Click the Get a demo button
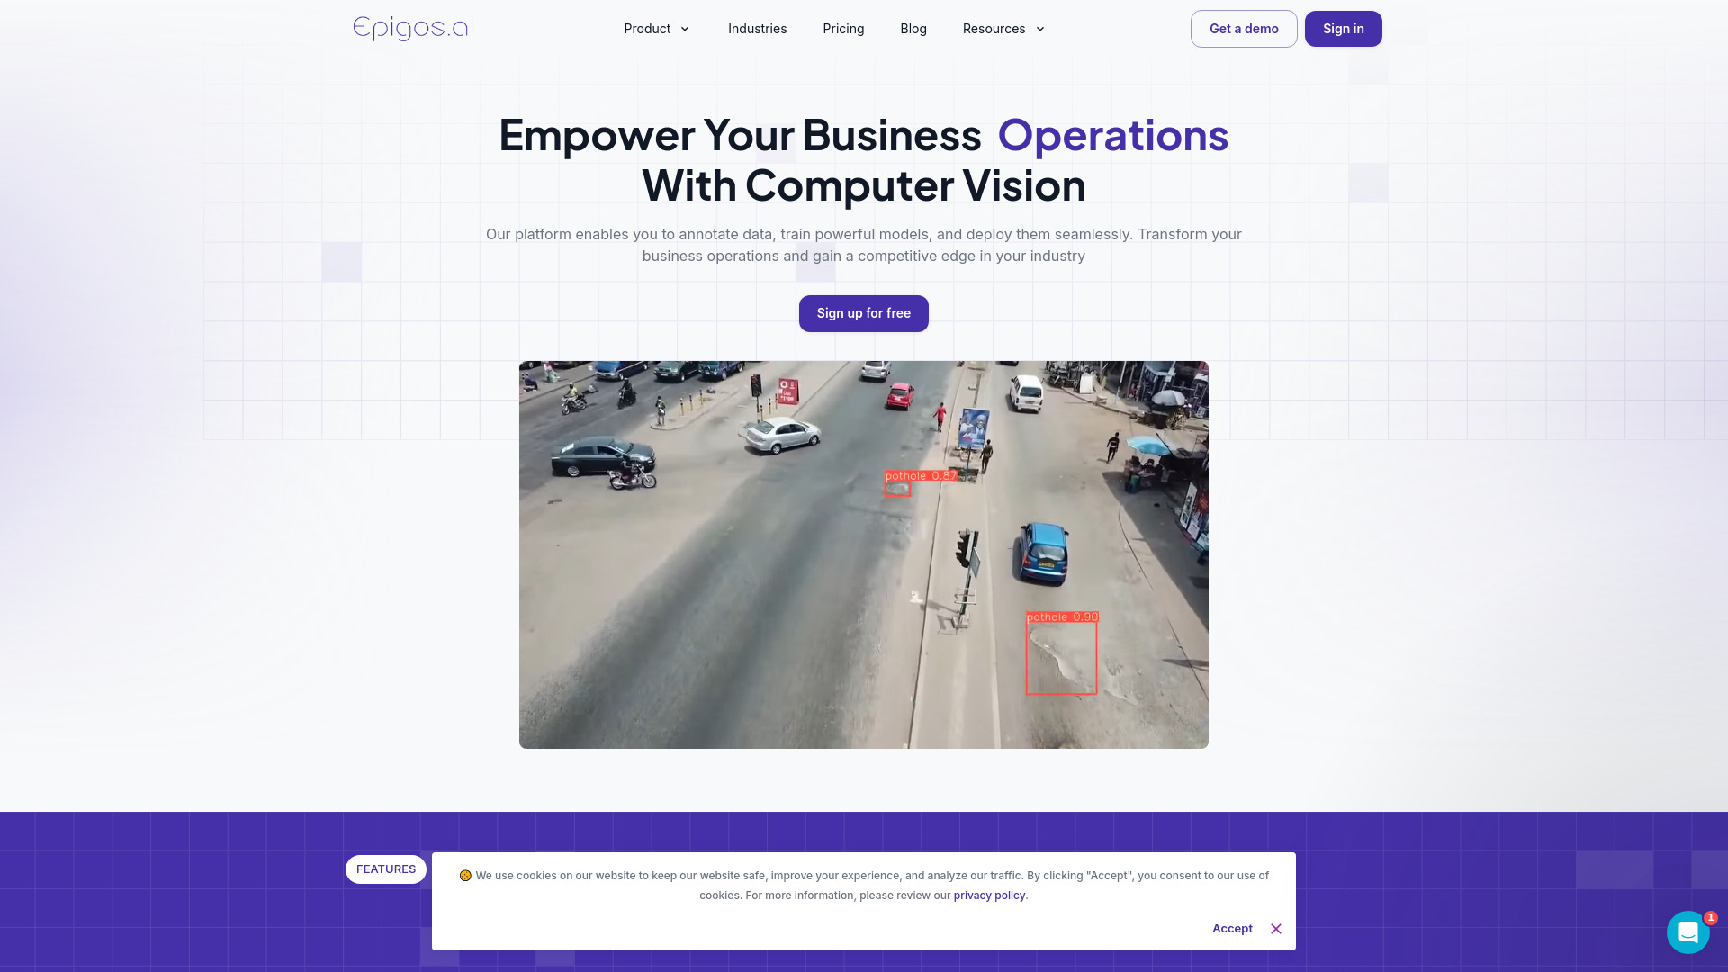The height and width of the screenshot is (972, 1728). point(1244,29)
